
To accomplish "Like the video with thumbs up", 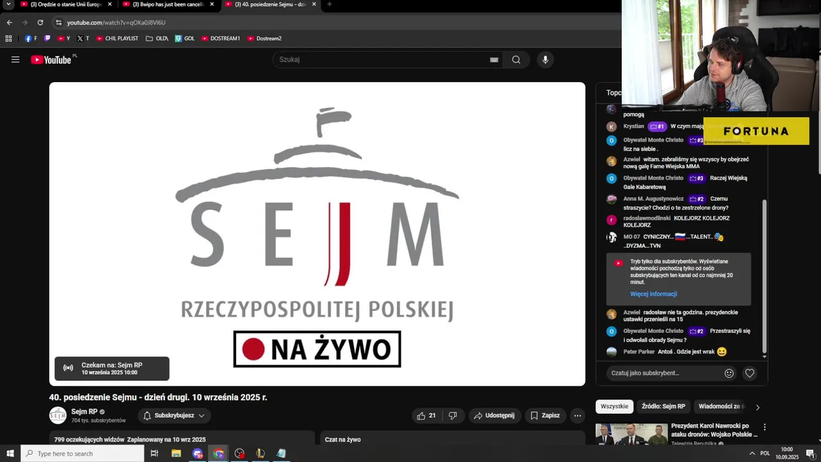I will [x=426, y=416].
